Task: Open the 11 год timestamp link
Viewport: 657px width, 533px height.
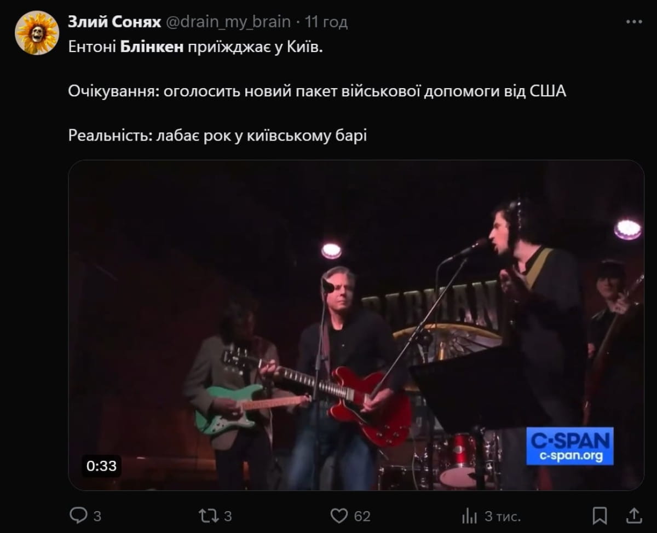Action: pyautogui.click(x=326, y=22)
